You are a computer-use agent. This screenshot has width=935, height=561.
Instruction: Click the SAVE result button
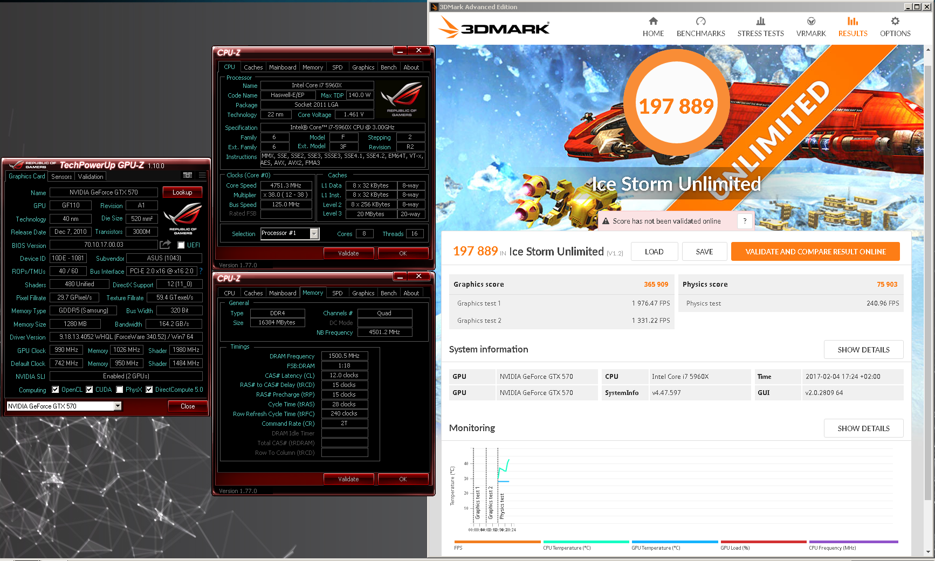[x=704, y=252]
